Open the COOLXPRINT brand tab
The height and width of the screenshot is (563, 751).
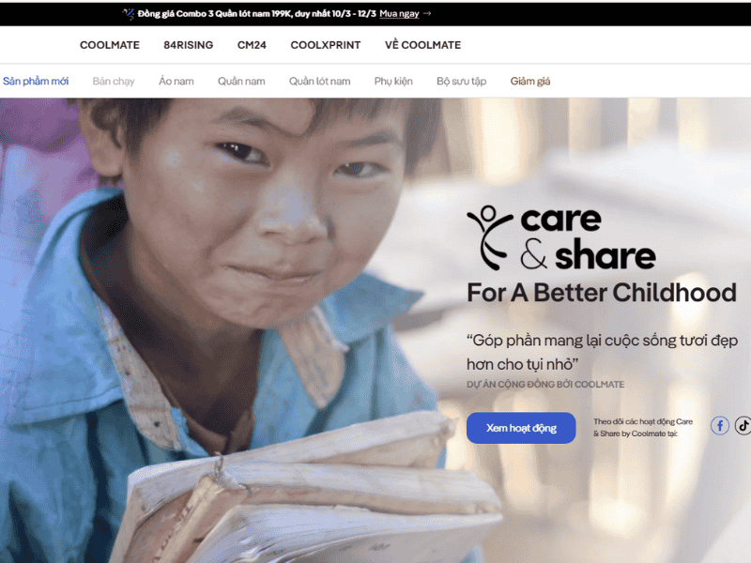[x=326, y=45]
